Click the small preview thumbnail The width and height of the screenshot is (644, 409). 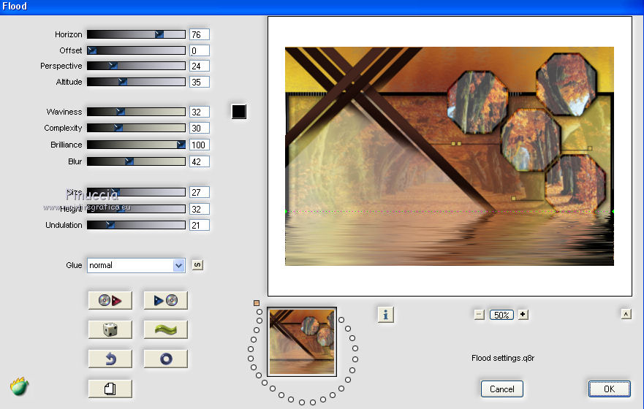[302, 341]
